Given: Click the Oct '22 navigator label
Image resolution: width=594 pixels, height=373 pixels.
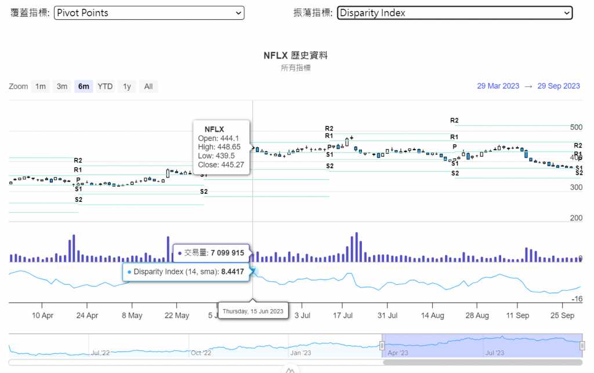Looking at the screenshot, I should click(201, 353).
